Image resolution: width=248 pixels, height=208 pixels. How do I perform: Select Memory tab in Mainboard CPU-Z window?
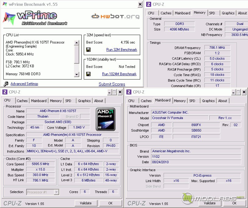(180, 101)
